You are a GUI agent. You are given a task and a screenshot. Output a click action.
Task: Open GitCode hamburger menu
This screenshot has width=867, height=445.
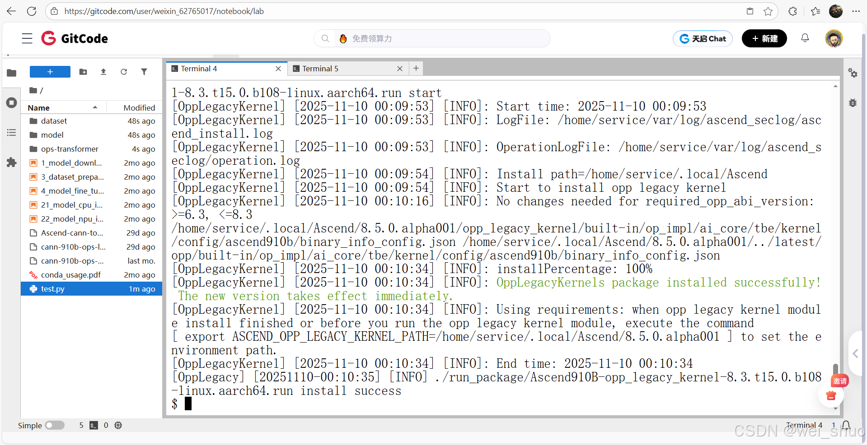[27, 38]
